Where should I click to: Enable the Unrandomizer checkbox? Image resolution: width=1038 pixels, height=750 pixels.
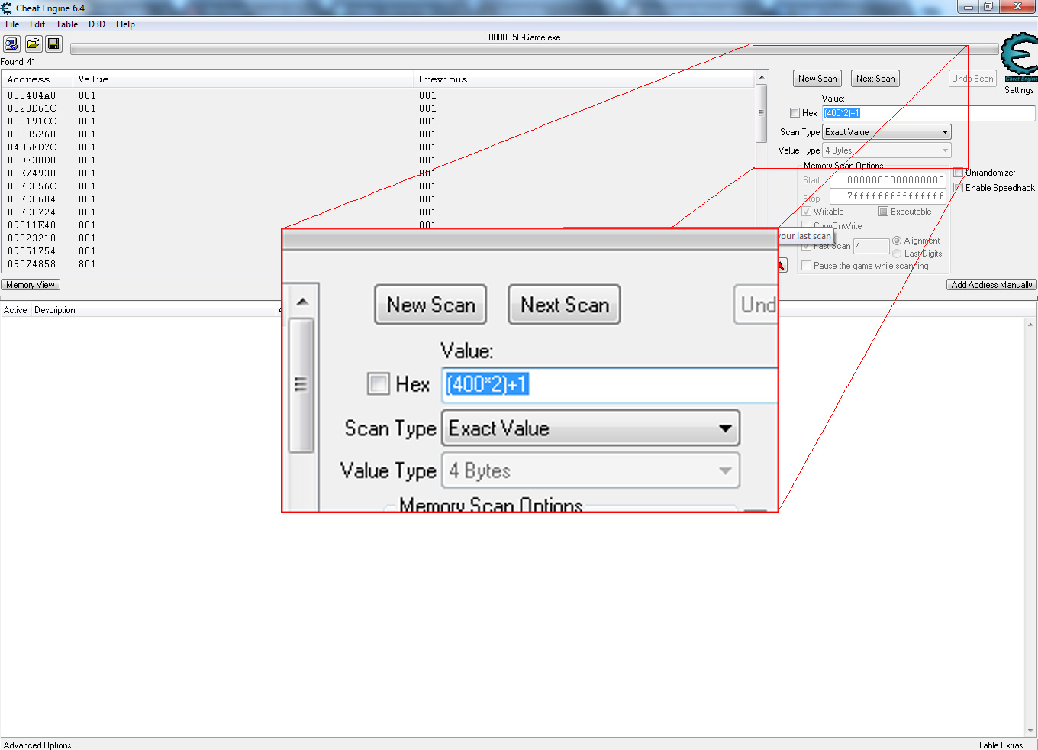(x=959, y=173)
